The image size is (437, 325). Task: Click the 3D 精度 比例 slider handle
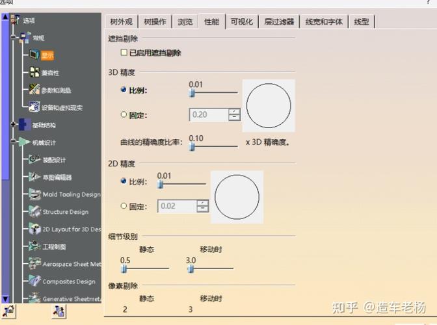192,93
